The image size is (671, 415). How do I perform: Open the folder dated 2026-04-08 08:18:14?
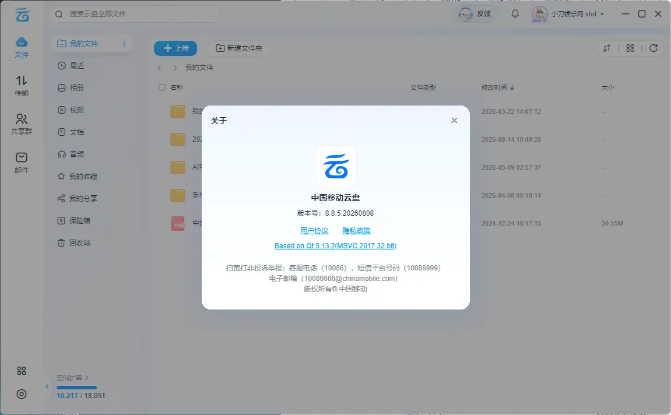pos(178,195)
